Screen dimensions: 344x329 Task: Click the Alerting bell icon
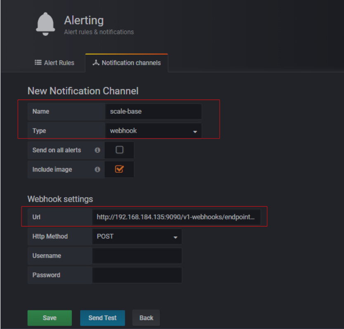pyautogui.click(x=45, y=24)
